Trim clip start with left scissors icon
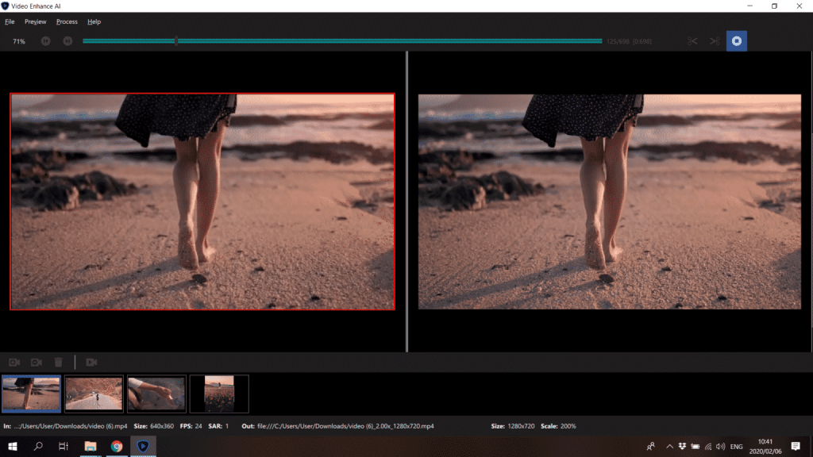The height and width of the screenshot is (457, 813). [x=692, y=40]
